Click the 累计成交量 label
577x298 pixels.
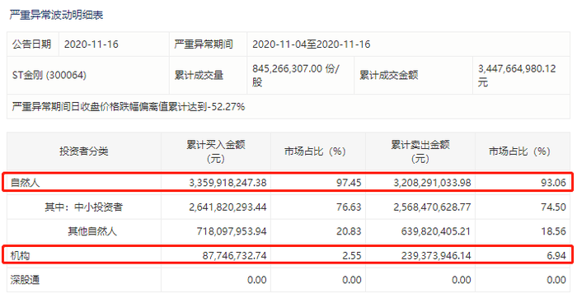pyautogui.click(x=199, y=76)
